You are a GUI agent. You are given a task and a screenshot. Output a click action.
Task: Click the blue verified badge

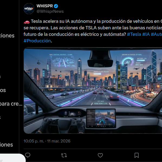(56, 6)
